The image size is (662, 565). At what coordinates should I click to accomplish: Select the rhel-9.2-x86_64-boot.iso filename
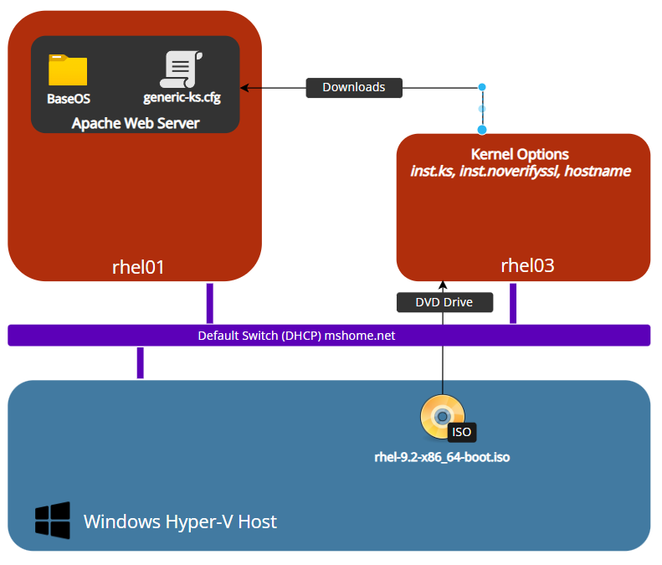pos(442,457)
